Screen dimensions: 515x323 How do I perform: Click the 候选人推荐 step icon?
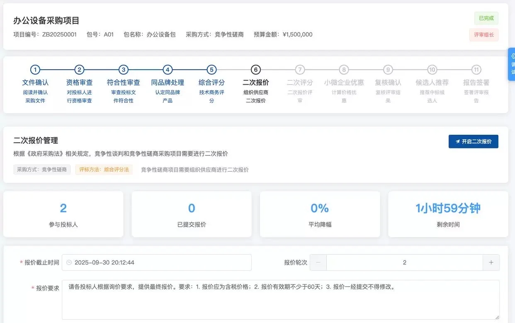click(432, 70)
